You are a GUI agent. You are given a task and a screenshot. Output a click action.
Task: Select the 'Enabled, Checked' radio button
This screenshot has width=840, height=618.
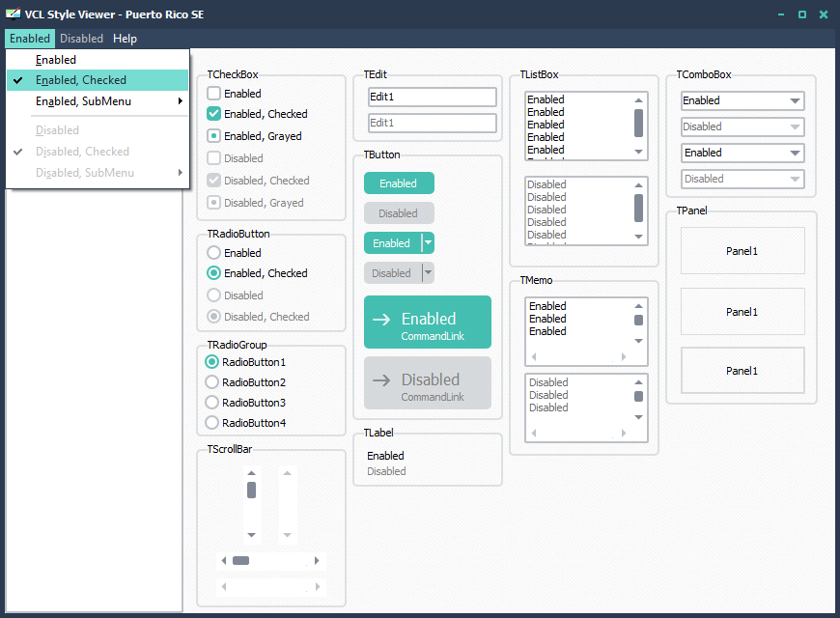point(213,273)
